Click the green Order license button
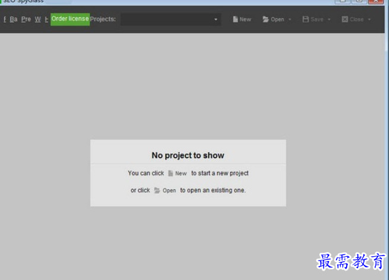Viewport: 390px width, 280px height. (70, 19)
